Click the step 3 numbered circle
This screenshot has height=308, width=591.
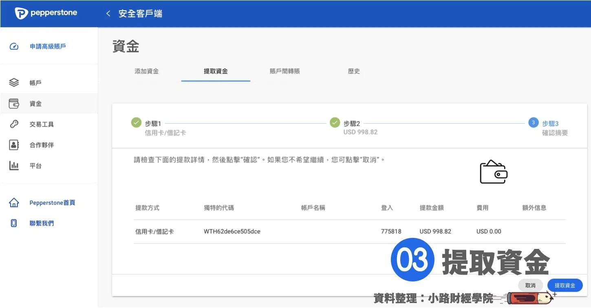[x=534, y=123]
